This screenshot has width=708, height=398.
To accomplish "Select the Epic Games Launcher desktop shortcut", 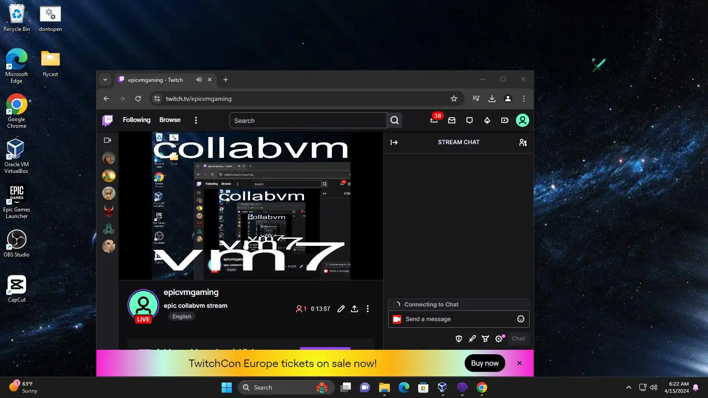I will (17, 202).
